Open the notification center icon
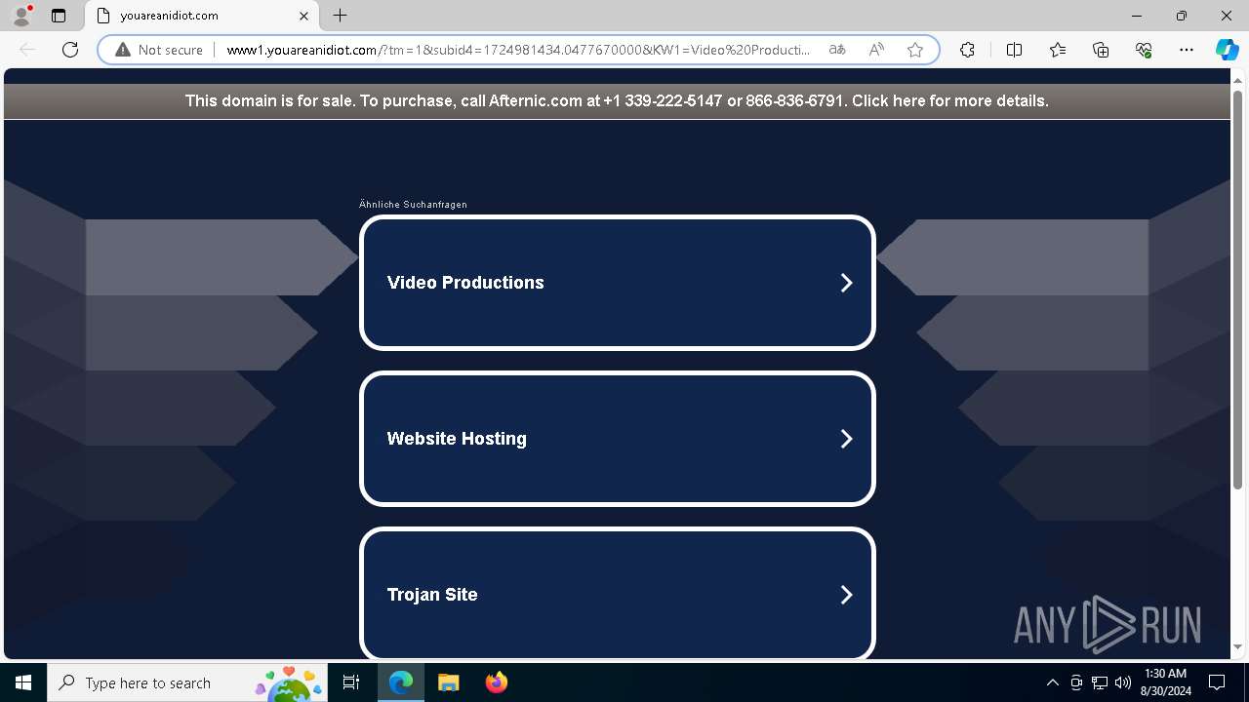This screenshot has height=702, width=1249. pyautogui.click(x=1217, y=682)
